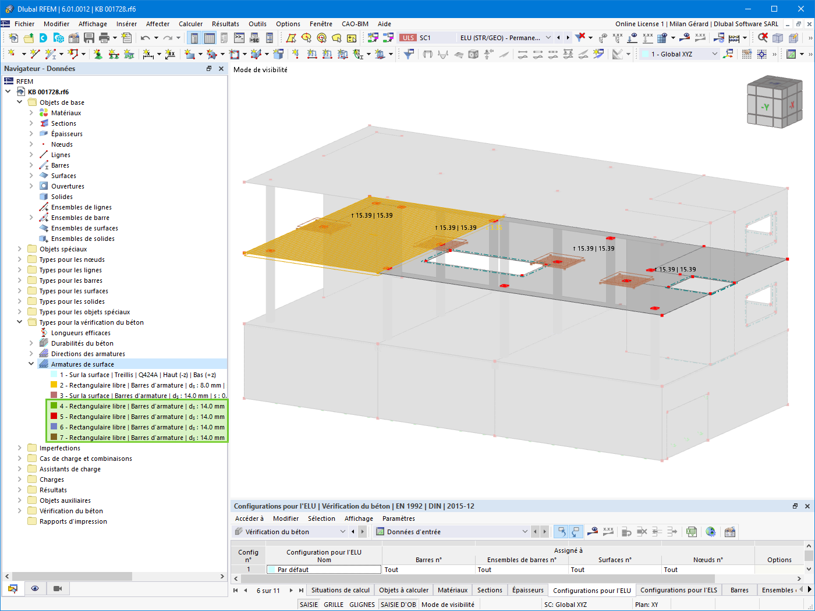Toggle SAISIE snap in status bar
The height and width of the screenshot is (611, 815).
pyautogui.click(x=309, y=605)
